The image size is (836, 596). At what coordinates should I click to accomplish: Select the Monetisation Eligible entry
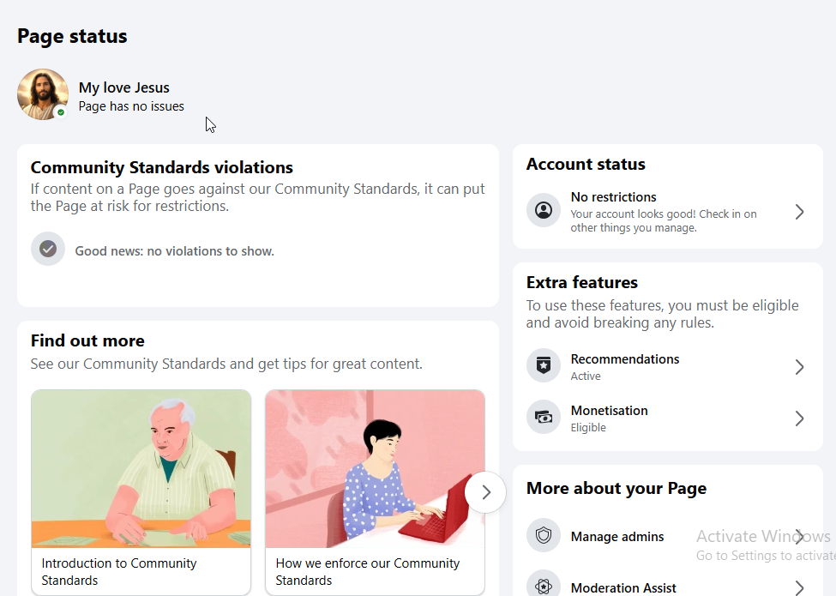(668, 418)
